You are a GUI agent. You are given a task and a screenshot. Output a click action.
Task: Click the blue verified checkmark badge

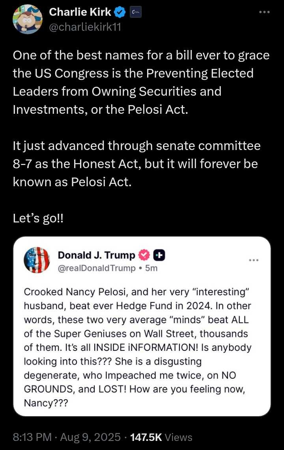(x=120, y=12)
